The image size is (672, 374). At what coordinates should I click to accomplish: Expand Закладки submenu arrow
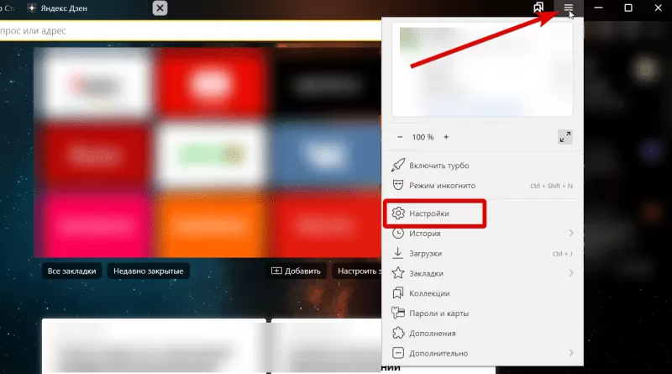tap(571, 273)
